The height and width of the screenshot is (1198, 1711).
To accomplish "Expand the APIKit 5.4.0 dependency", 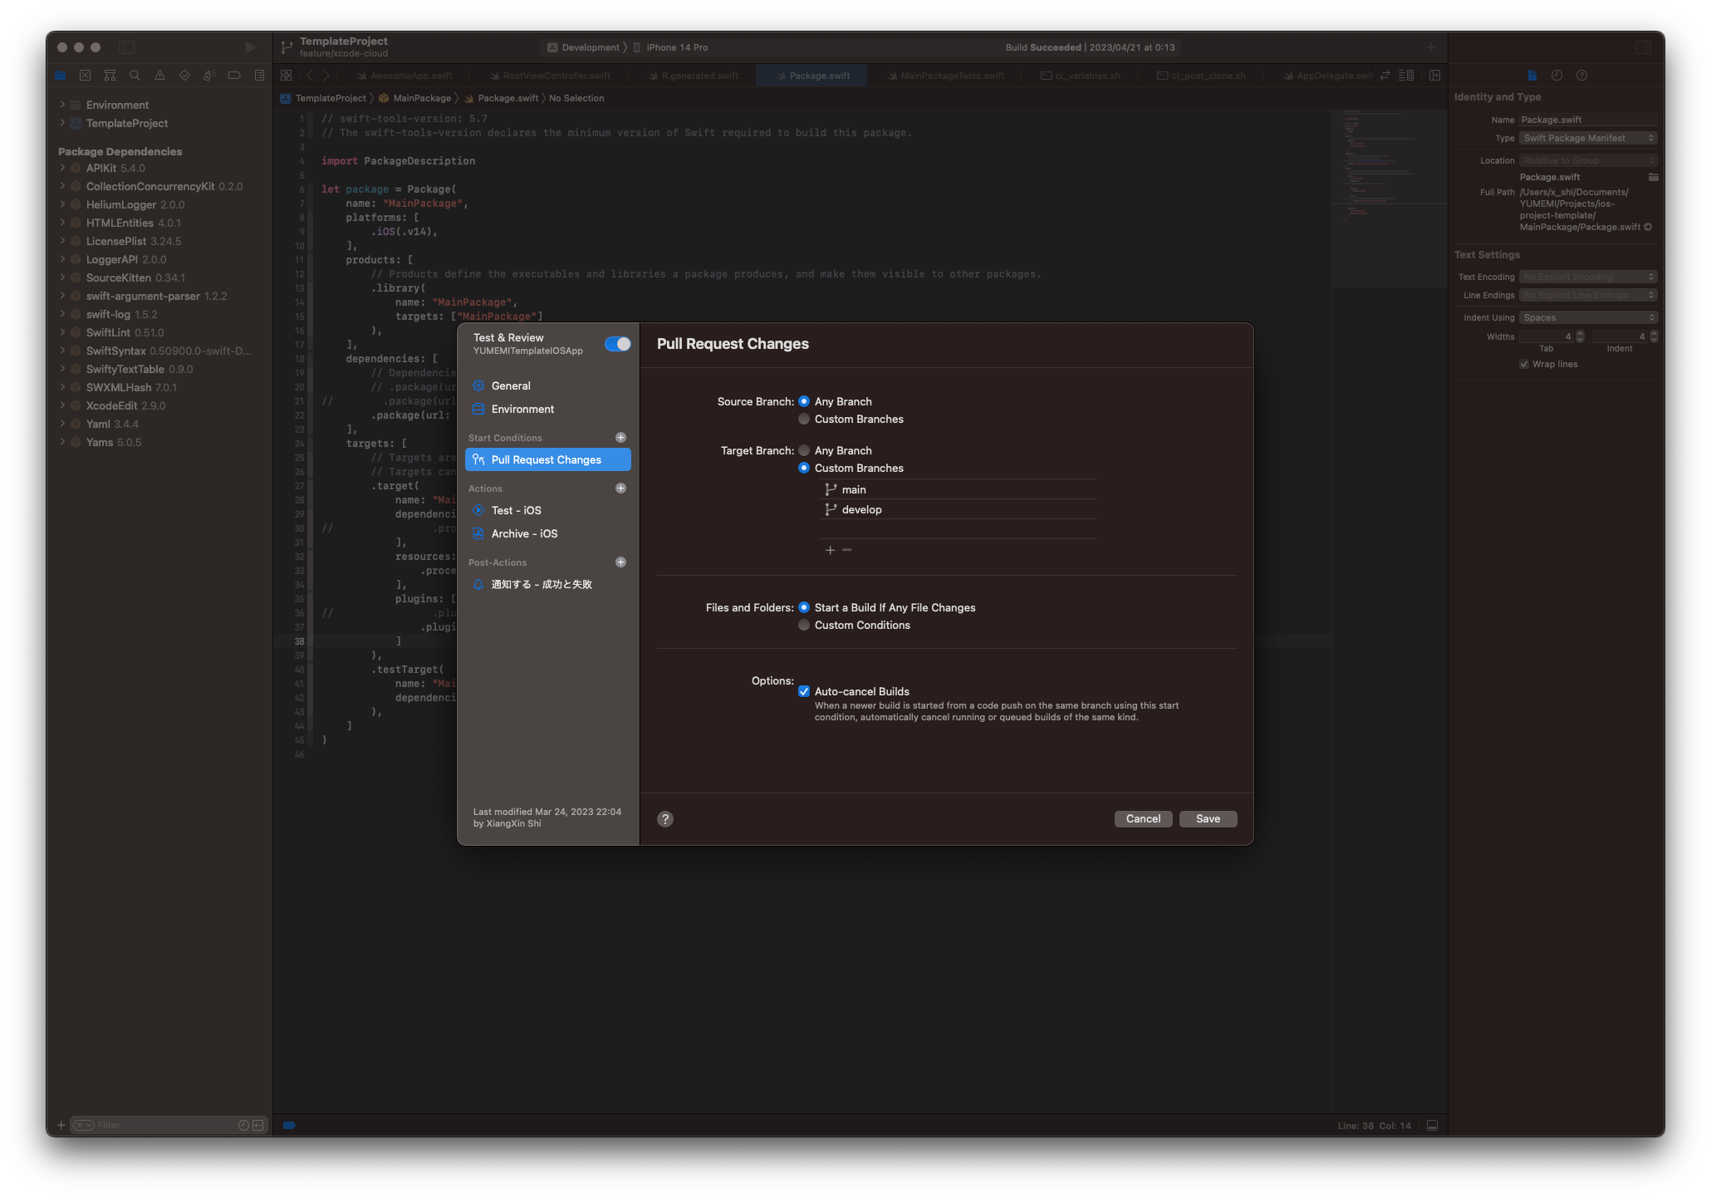I will click(63, 168).
